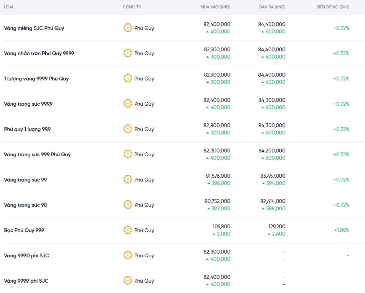The height and width of the screenshot is (293, 365).
Task: Click Phú Quý logo in Bạc Phú Quý 99.9 row
Action: [x=127, y=230]
